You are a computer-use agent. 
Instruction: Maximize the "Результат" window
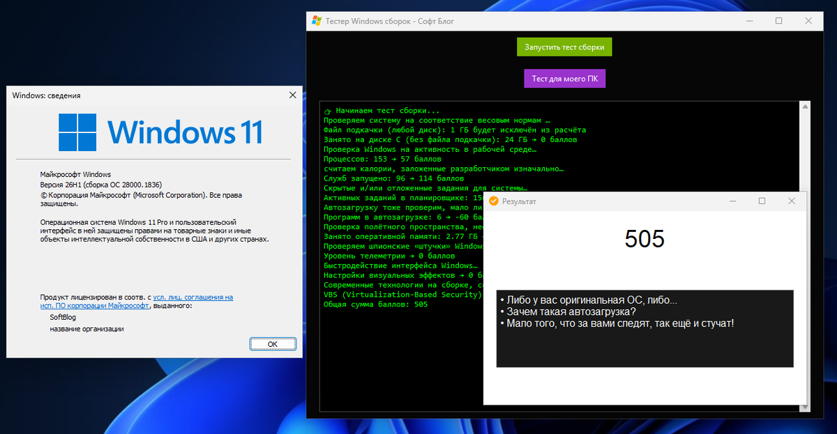(762, 201)
